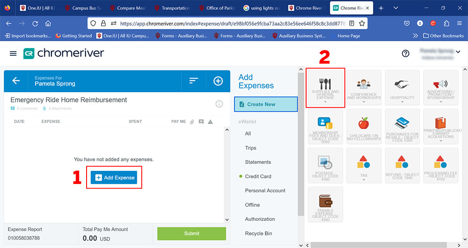Open Printing/Publication/Library Acquisitions tile
The image size is (468, 248).
pyautogui.click(x=441, y=126)
